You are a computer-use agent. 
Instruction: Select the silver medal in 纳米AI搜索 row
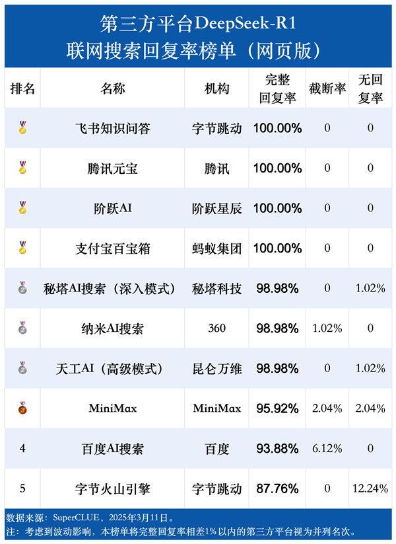[x=22, y=329]
